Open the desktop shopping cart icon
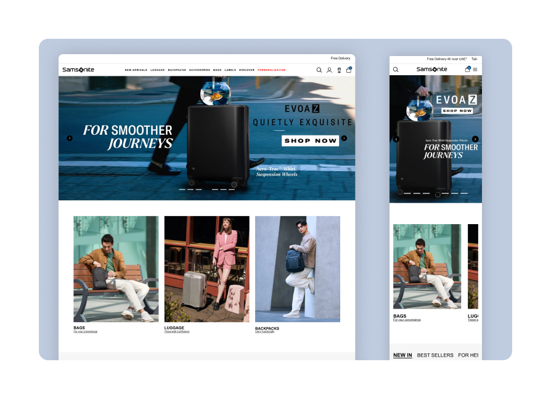The height and width of the screenshot is (399, 551). click(x=349, y=70)
